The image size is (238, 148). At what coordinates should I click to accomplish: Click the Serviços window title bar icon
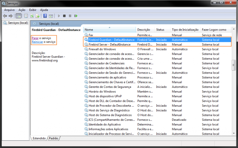click(4, 3)
